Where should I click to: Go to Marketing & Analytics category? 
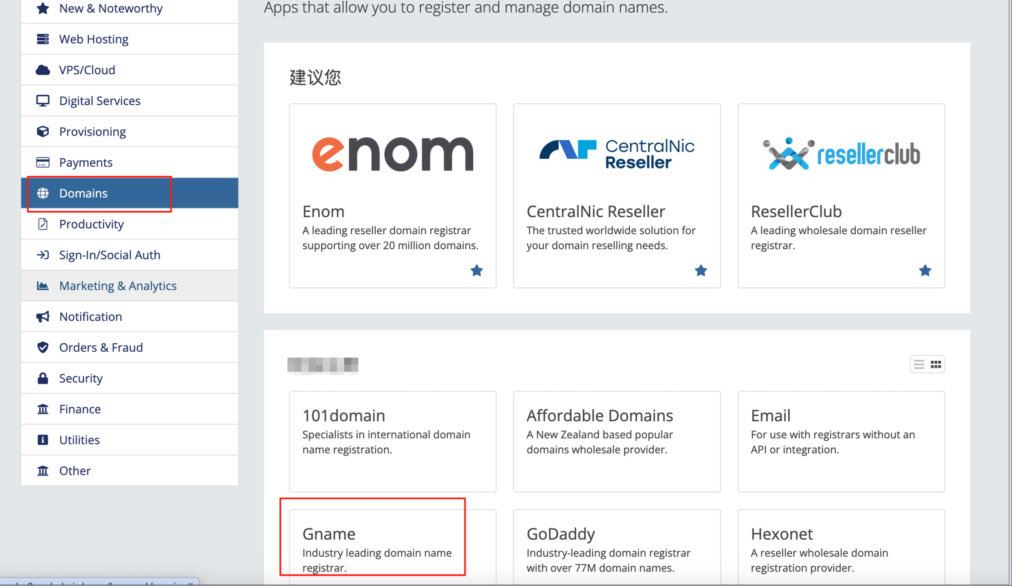tap(130, 286)
